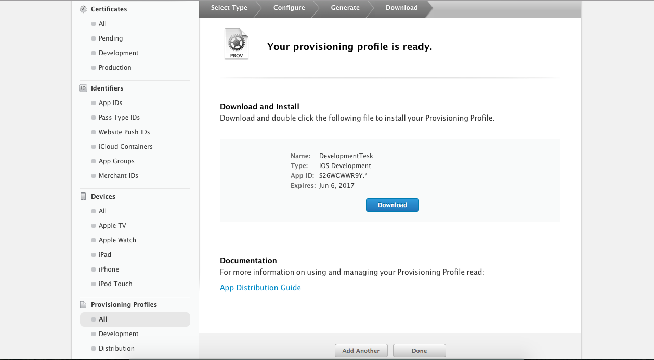Open the App Distribution Guide link
Screen dimensions: 654x360
point(260,288)
